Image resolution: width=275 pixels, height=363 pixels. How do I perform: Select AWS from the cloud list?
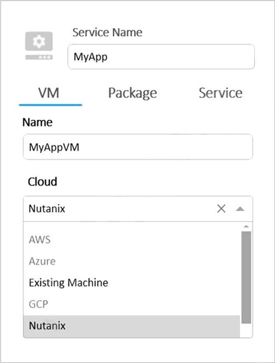point(40,240)
